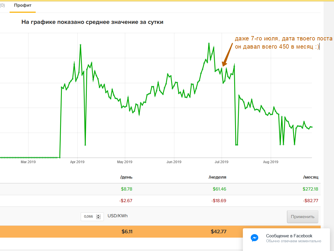Click the stepper arrows in USD/KWh field

point(98,216)
